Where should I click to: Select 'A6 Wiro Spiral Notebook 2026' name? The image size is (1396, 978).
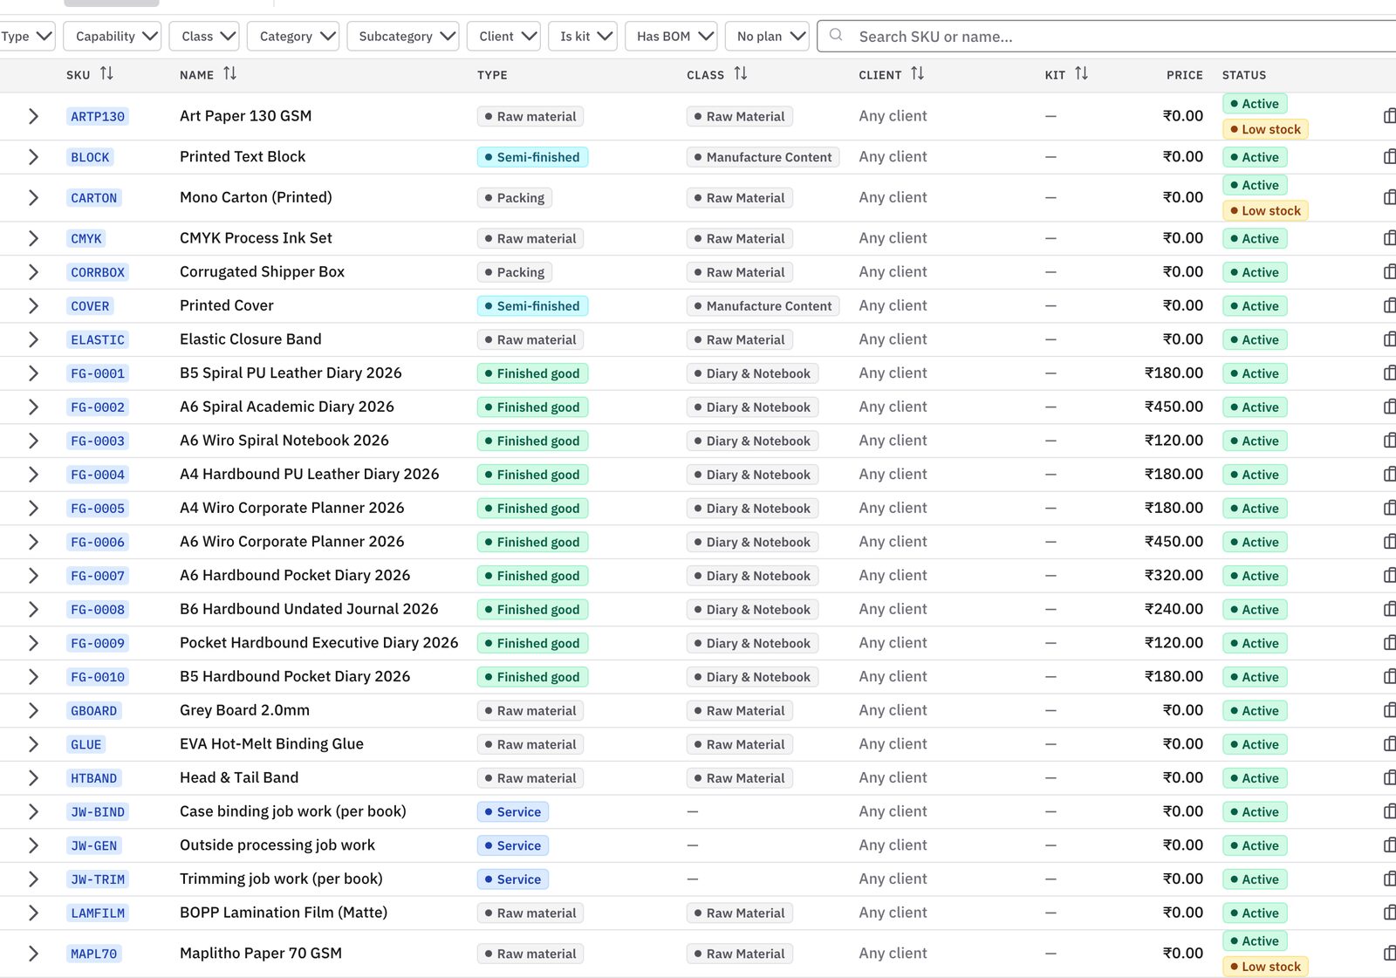284,441
